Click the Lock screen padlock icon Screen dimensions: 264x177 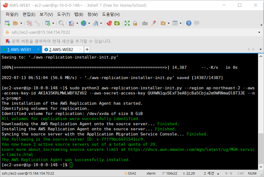click(135, 23)
